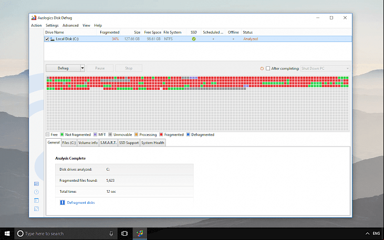The image size is (384, 240).
Task: Click the orange power icon near After completing
Action: pos(262,68)
